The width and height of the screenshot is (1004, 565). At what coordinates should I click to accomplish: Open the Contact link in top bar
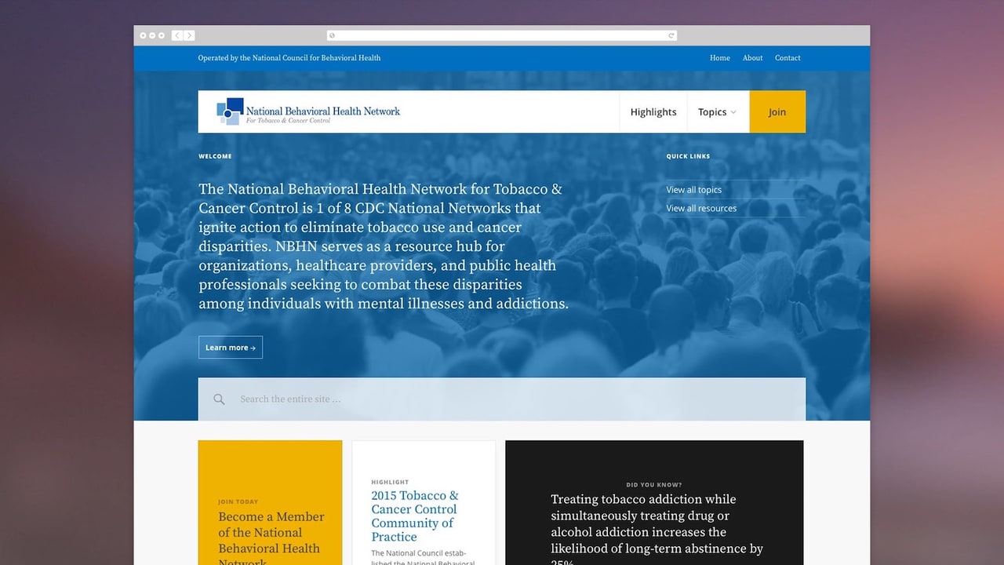click(x=788, y=58)
